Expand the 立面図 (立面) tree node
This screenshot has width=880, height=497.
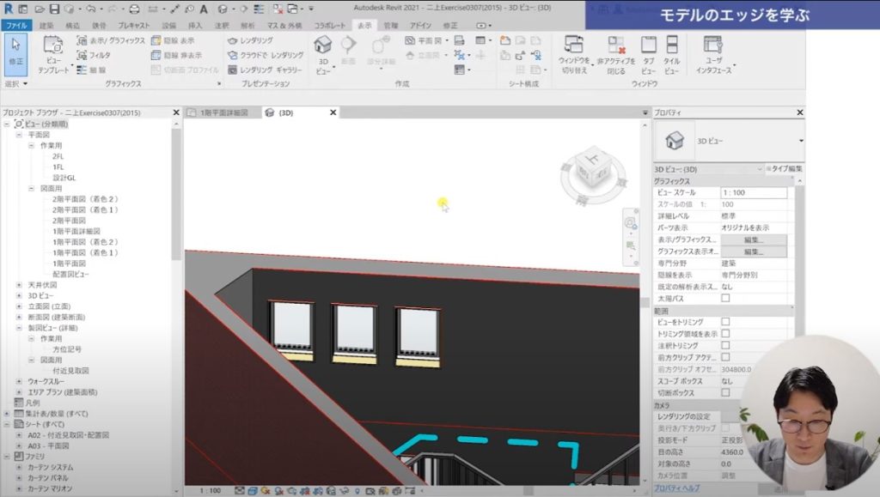coord(20,306)
